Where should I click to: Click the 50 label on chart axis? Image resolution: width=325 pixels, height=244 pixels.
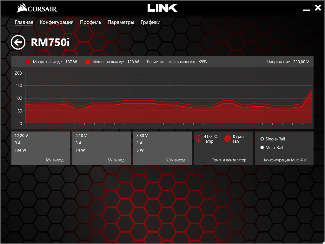(19, 111)
